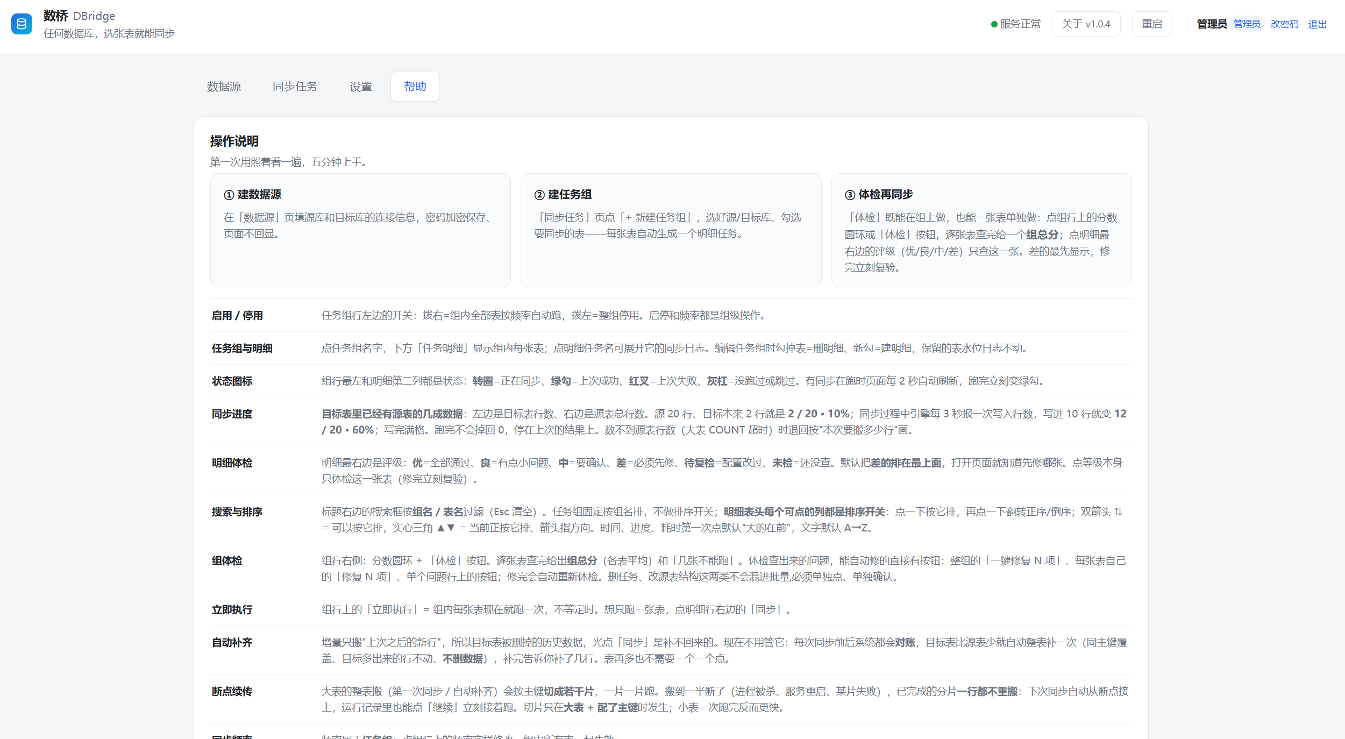1345x739 pixels.
Task: Click the green service status dot
Action: (x=994, y=24)
